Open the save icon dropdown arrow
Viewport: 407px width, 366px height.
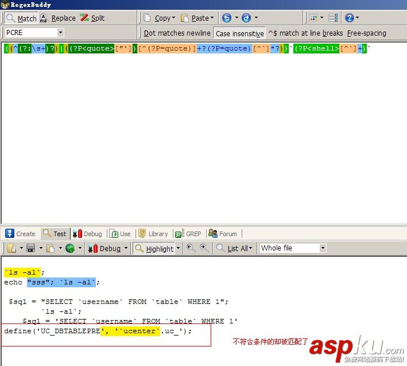coord(41,248)
